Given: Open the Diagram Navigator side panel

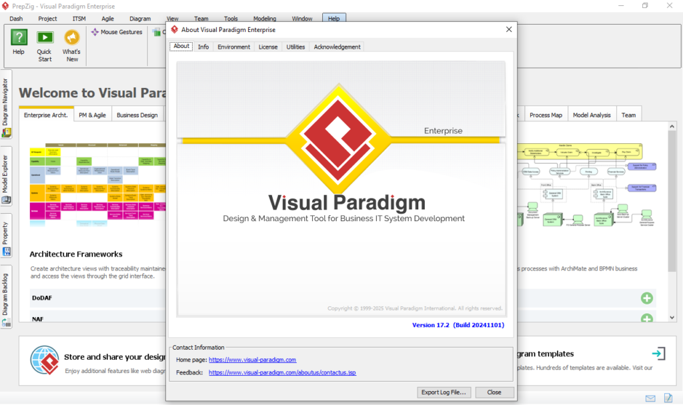Looking at the screenshot, I should (x=5, y=105).
